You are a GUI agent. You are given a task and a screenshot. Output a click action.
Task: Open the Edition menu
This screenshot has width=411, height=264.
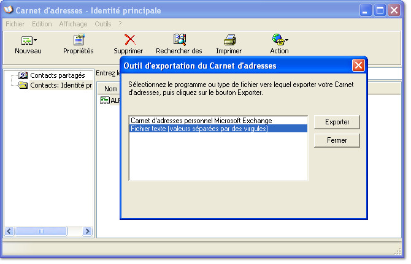click(42, 24)
